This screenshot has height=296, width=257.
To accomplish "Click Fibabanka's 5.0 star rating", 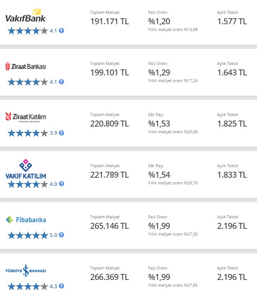I will click(32, 235).
